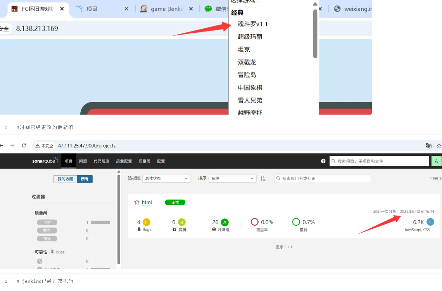The height and width of the screenshot is (291, 442).
Task: Click the 0.7% duplication value
Action: [x=309, y=222]
